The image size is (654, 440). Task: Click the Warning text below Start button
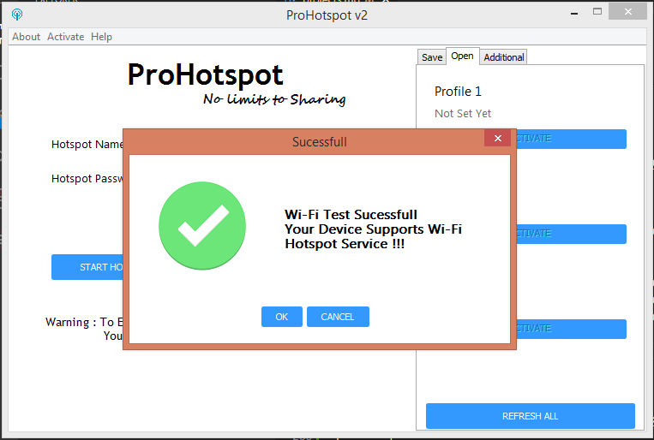pos(84,329)
